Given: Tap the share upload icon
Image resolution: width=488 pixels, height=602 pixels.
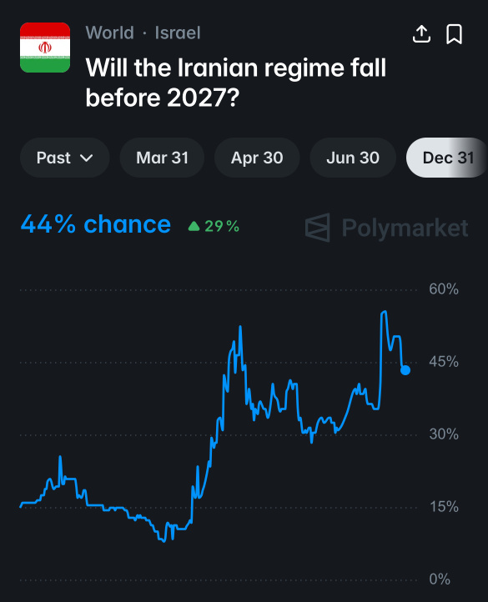Looking at the screenshot, I should pos(421,34).
